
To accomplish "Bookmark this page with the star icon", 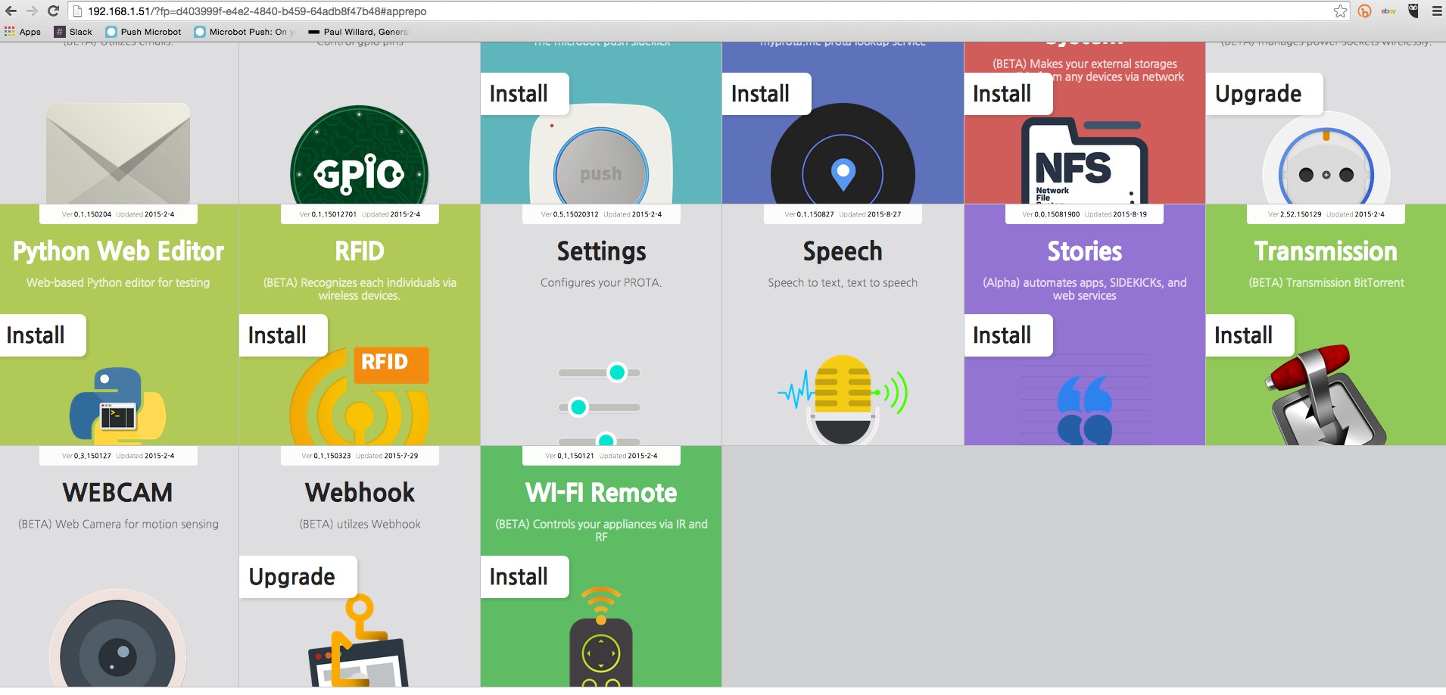I will coord(1341,11).
